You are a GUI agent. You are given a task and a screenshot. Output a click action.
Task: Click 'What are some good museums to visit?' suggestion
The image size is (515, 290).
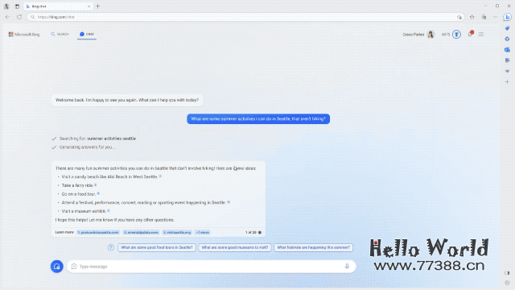point(235,247)
